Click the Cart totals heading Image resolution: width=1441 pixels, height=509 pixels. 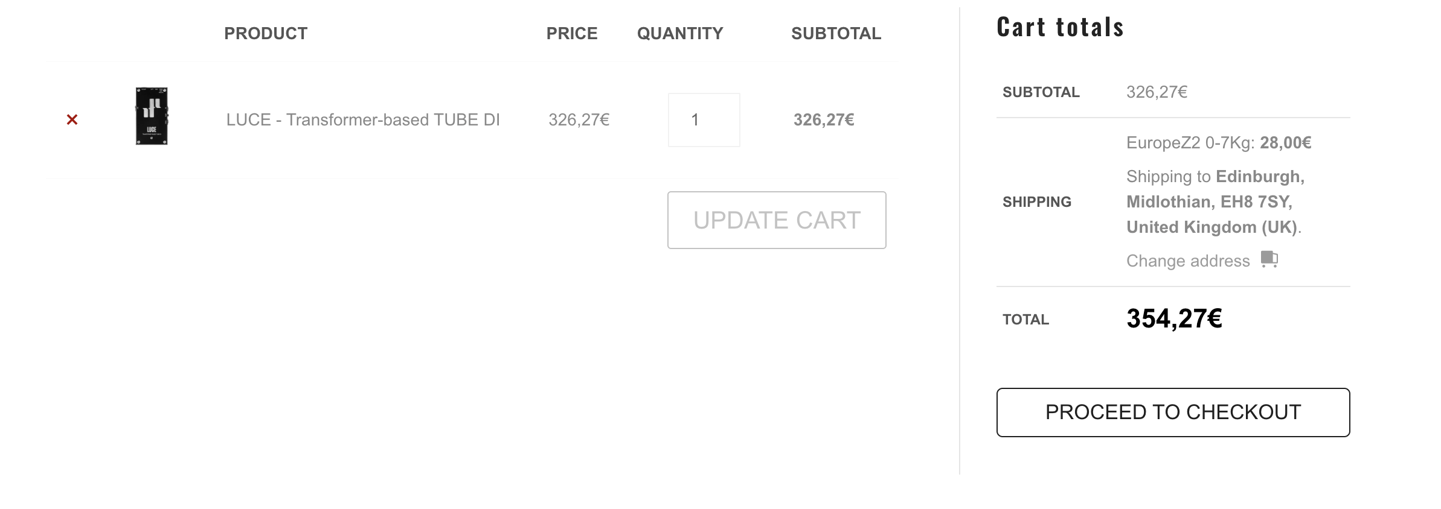pyautogui.click(x=1060, y=28)
